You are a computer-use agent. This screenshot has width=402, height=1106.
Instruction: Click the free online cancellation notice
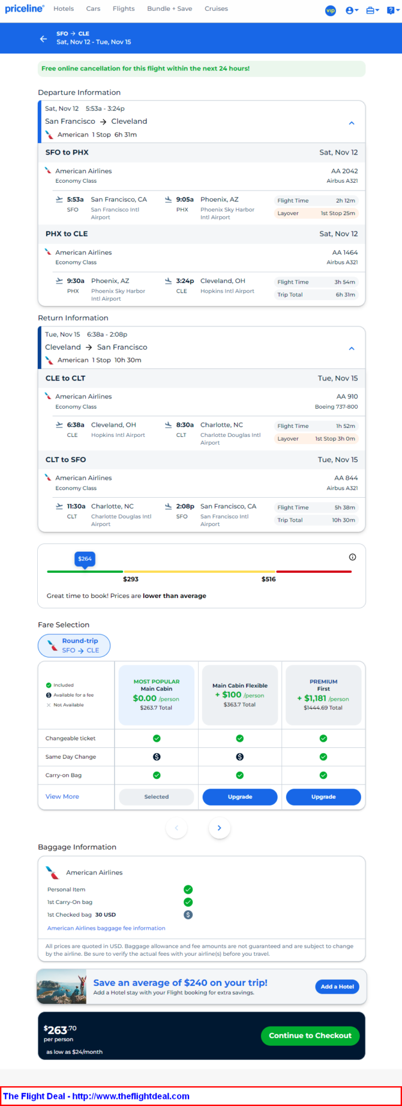coord(202,69)
